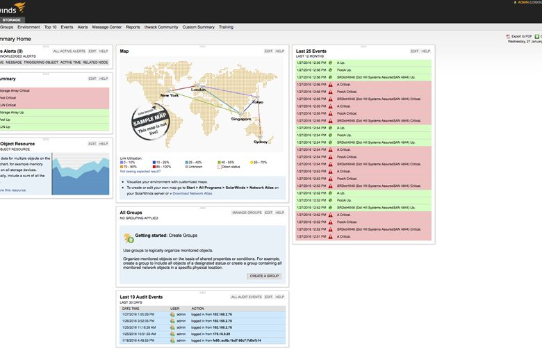Open the Download Network Atlas link
This screenshot has height=353, width=542.
(x=192, y=194)
